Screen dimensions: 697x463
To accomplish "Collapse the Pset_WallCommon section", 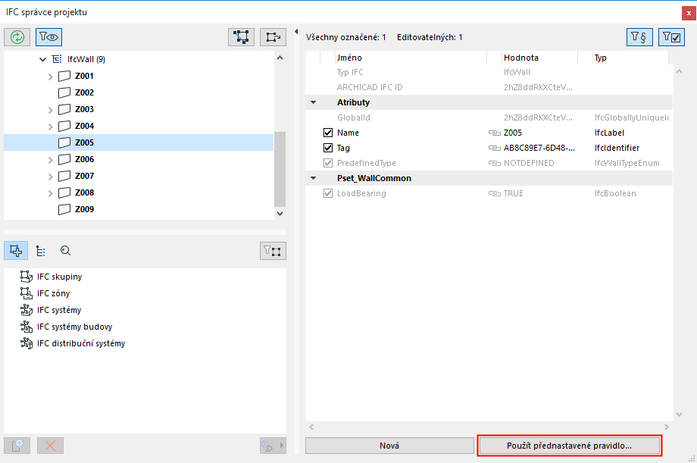I will 313,178.
